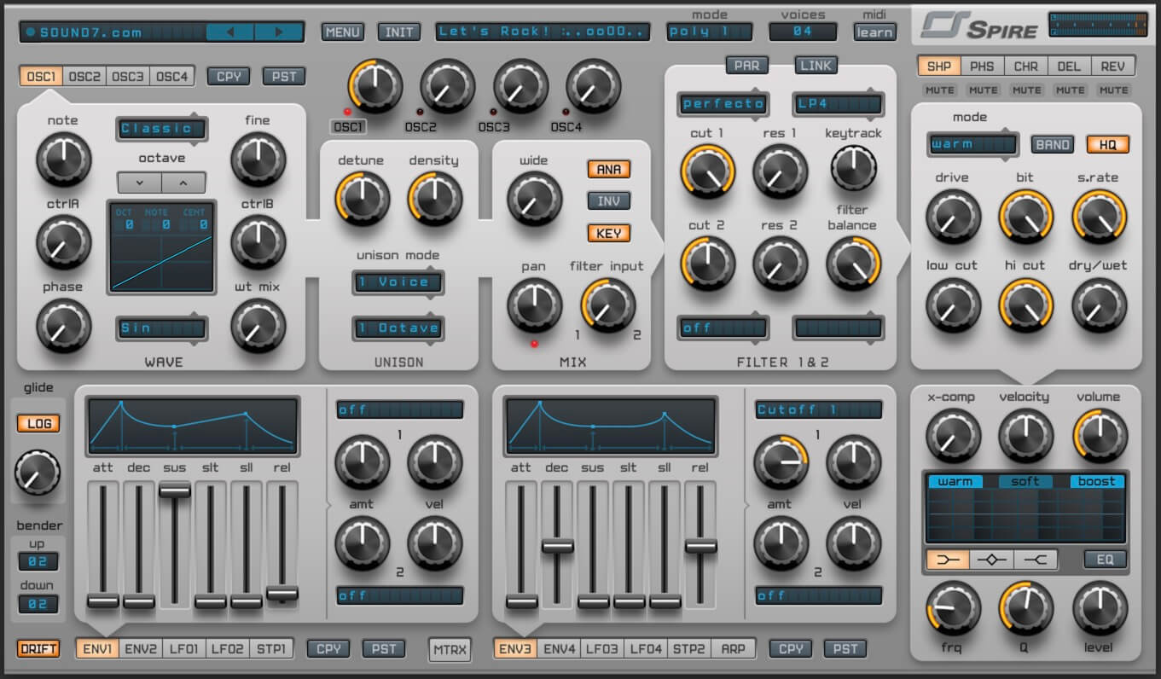Click the res 1 filter knob
Image resolution: width=1161 pixels, height=679 pixels.
[780, 171]
